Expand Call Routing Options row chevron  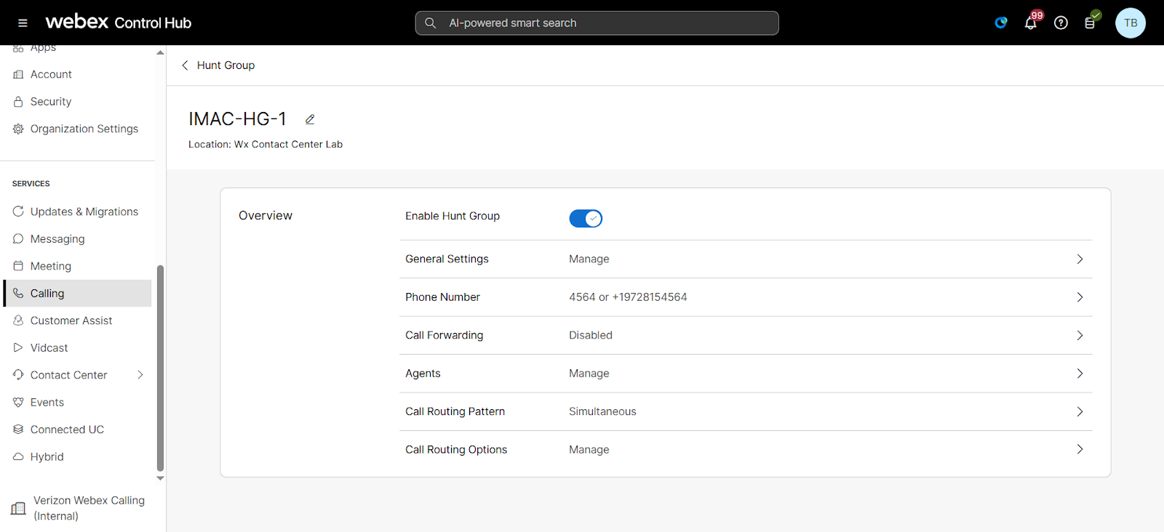pyautogui.click(x=1080, y=450)
